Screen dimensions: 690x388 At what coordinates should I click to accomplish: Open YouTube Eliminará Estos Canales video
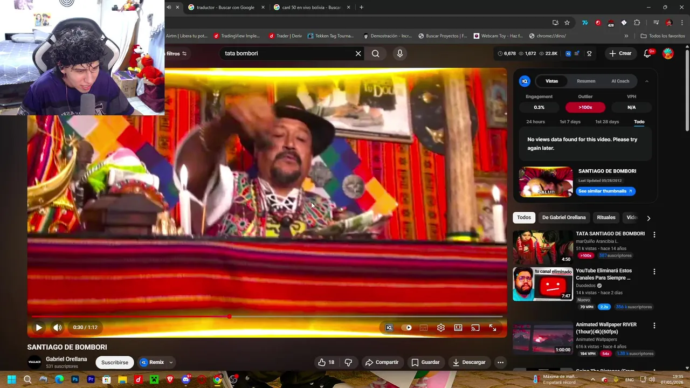(543, 284)
